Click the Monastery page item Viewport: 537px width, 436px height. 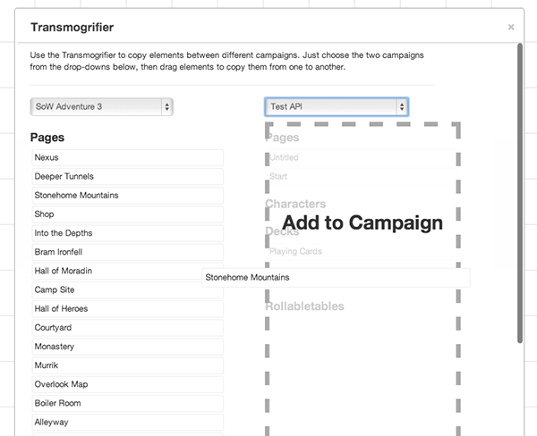pyautogui.click(x=126, y=347)
